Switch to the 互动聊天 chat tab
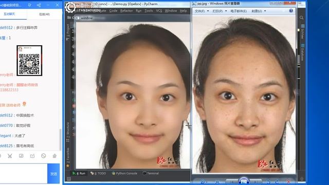The image size is (329, 185). pyautogui.click(x=9, y=14)
